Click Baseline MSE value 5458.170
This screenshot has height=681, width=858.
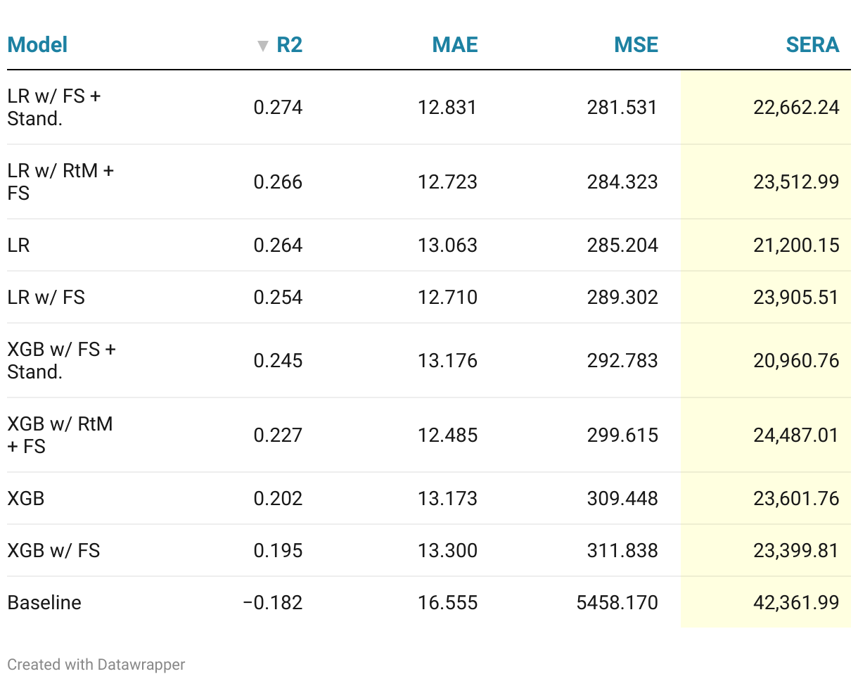pos(617,602)
